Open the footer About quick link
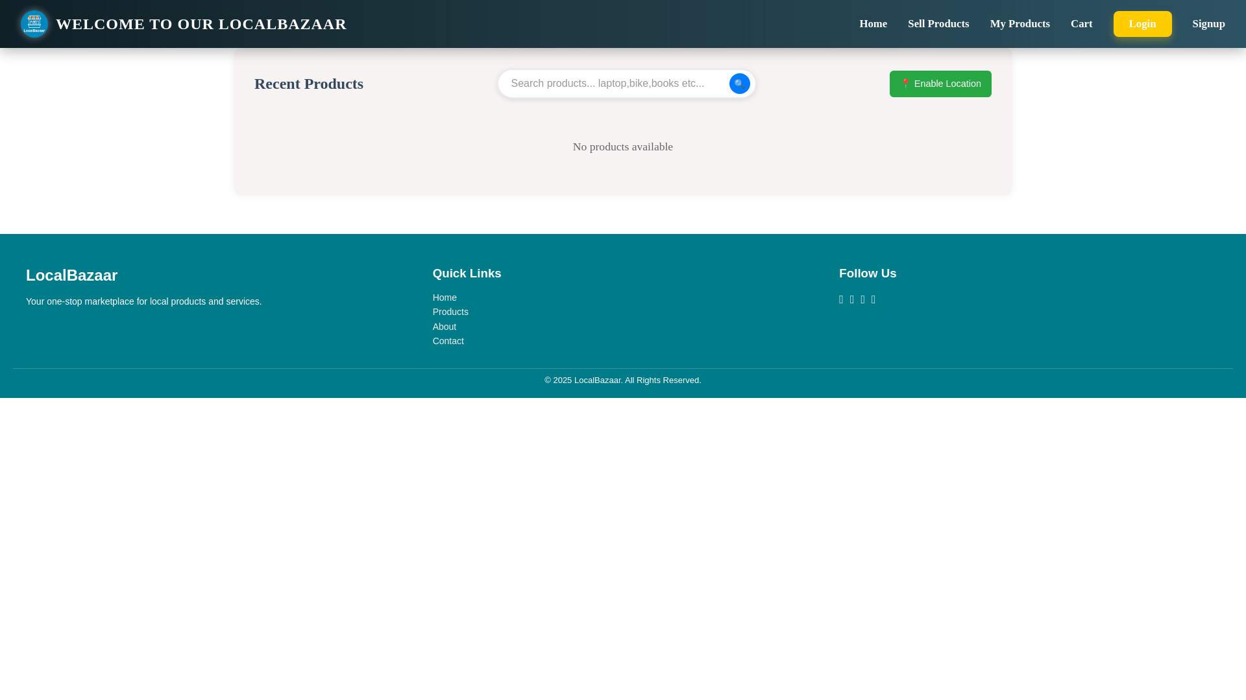The height and width of the screenshot is (700, 1246). tap(444, 327)
